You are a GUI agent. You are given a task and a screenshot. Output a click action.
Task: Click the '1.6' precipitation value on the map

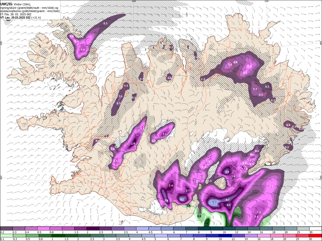[256, 217]
